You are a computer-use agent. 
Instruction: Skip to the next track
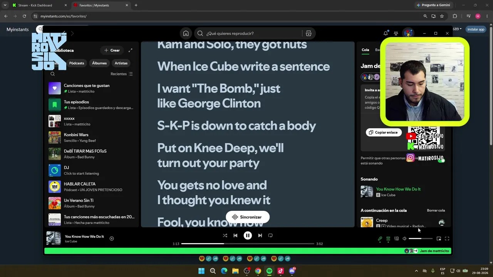[260, 235]
